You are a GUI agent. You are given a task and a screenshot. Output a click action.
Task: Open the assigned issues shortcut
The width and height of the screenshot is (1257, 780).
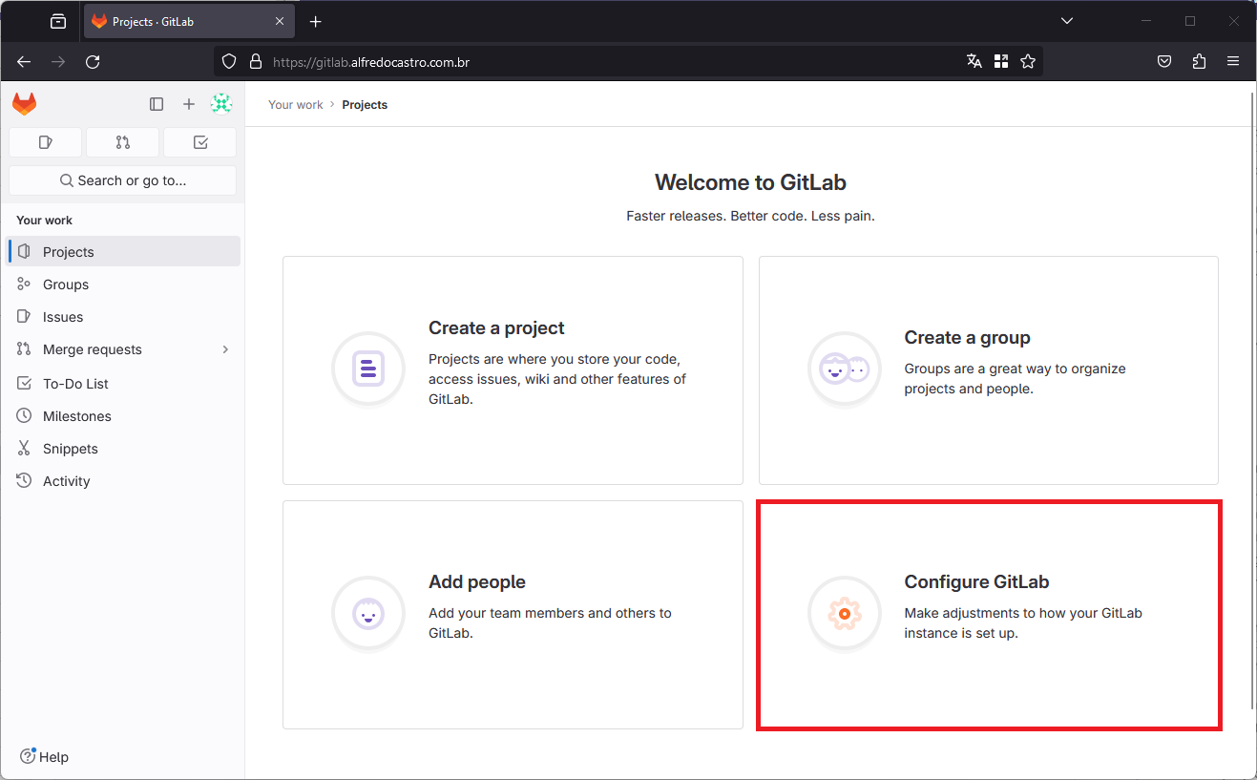point(45,142)
